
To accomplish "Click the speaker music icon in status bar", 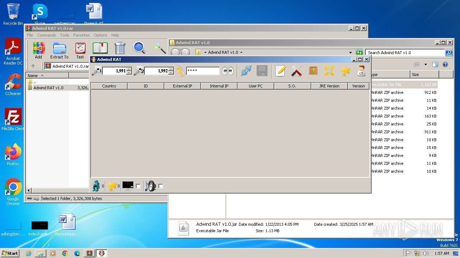I will pyautogui.click(x=151, y=186).
